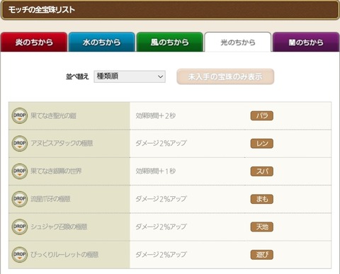The width and height of the screenshot is (340, 274).
Task: Select the 天地 job tag
Action: [x=262, y=227]
